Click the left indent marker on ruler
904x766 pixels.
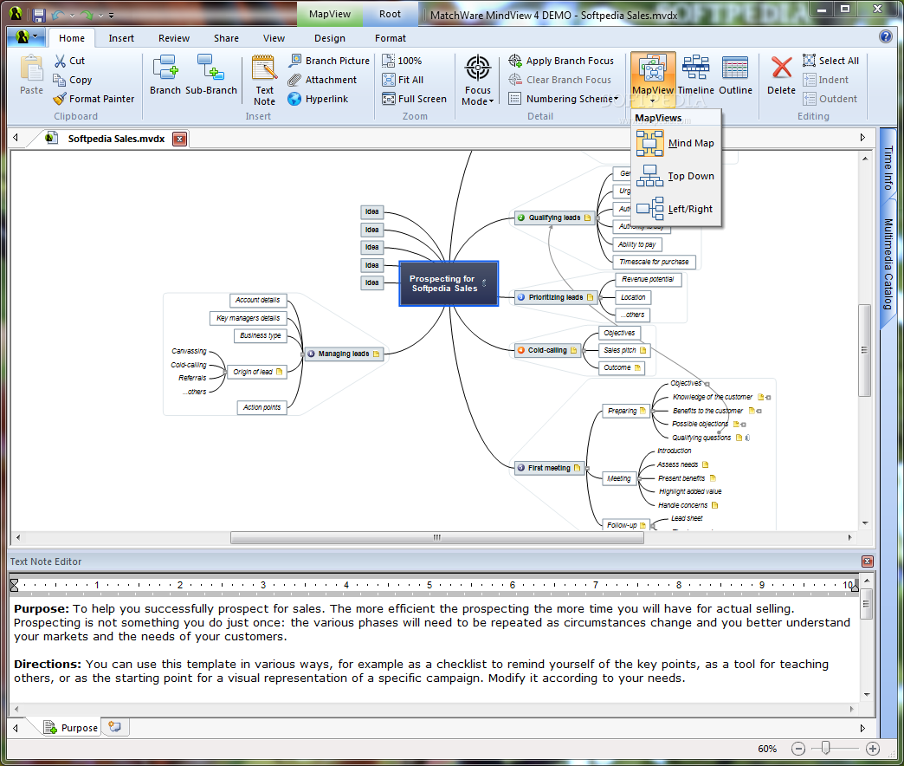pos(15,585)
